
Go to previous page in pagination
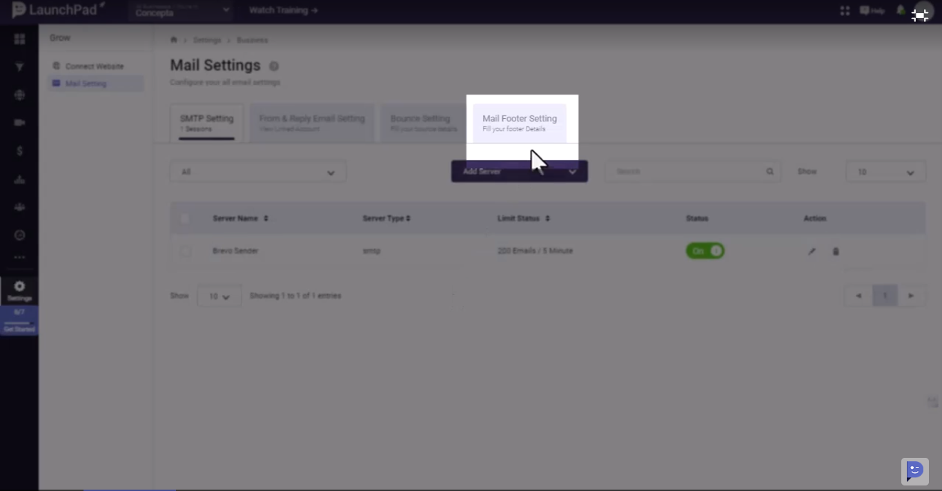[858, 296]
